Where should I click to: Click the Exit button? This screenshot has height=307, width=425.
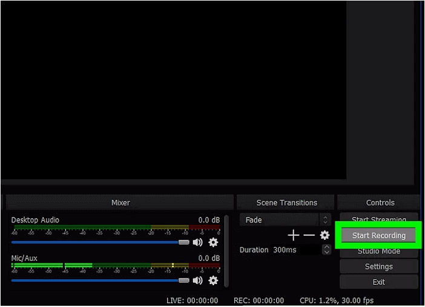tap(378, 282)
